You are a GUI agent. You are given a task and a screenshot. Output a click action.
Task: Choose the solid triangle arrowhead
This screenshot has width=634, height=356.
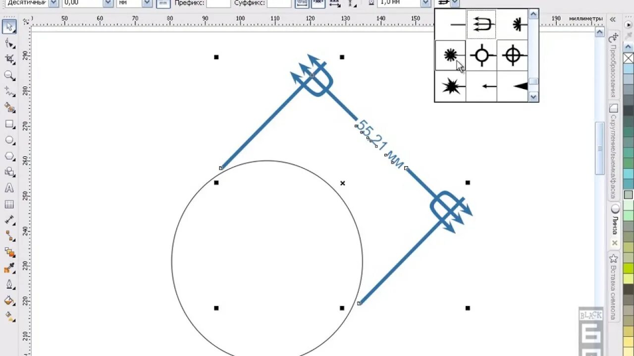click(512, 86)
